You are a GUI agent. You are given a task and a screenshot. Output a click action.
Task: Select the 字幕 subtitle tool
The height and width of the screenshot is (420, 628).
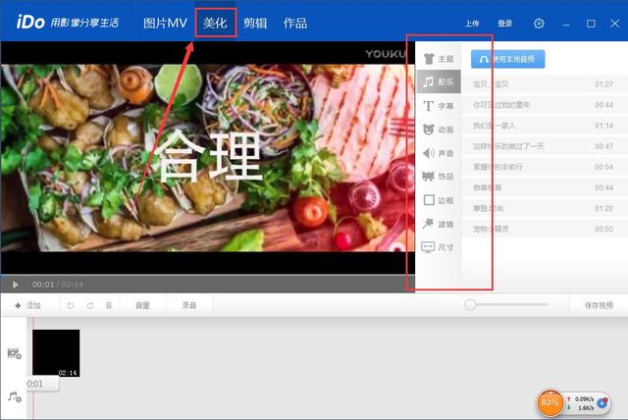click(x=437, y=105)
